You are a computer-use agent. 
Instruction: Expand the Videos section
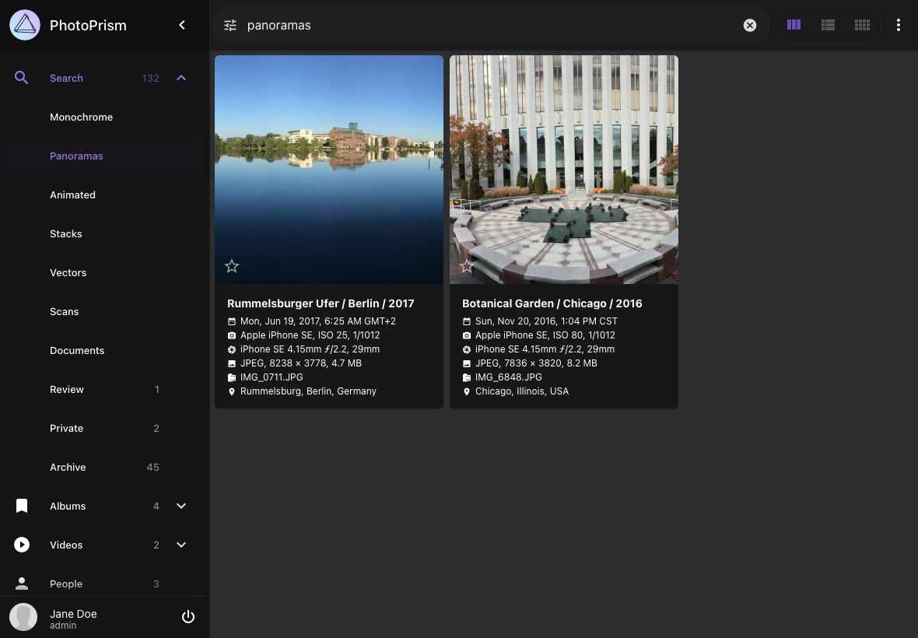click(x=181, y=545)
